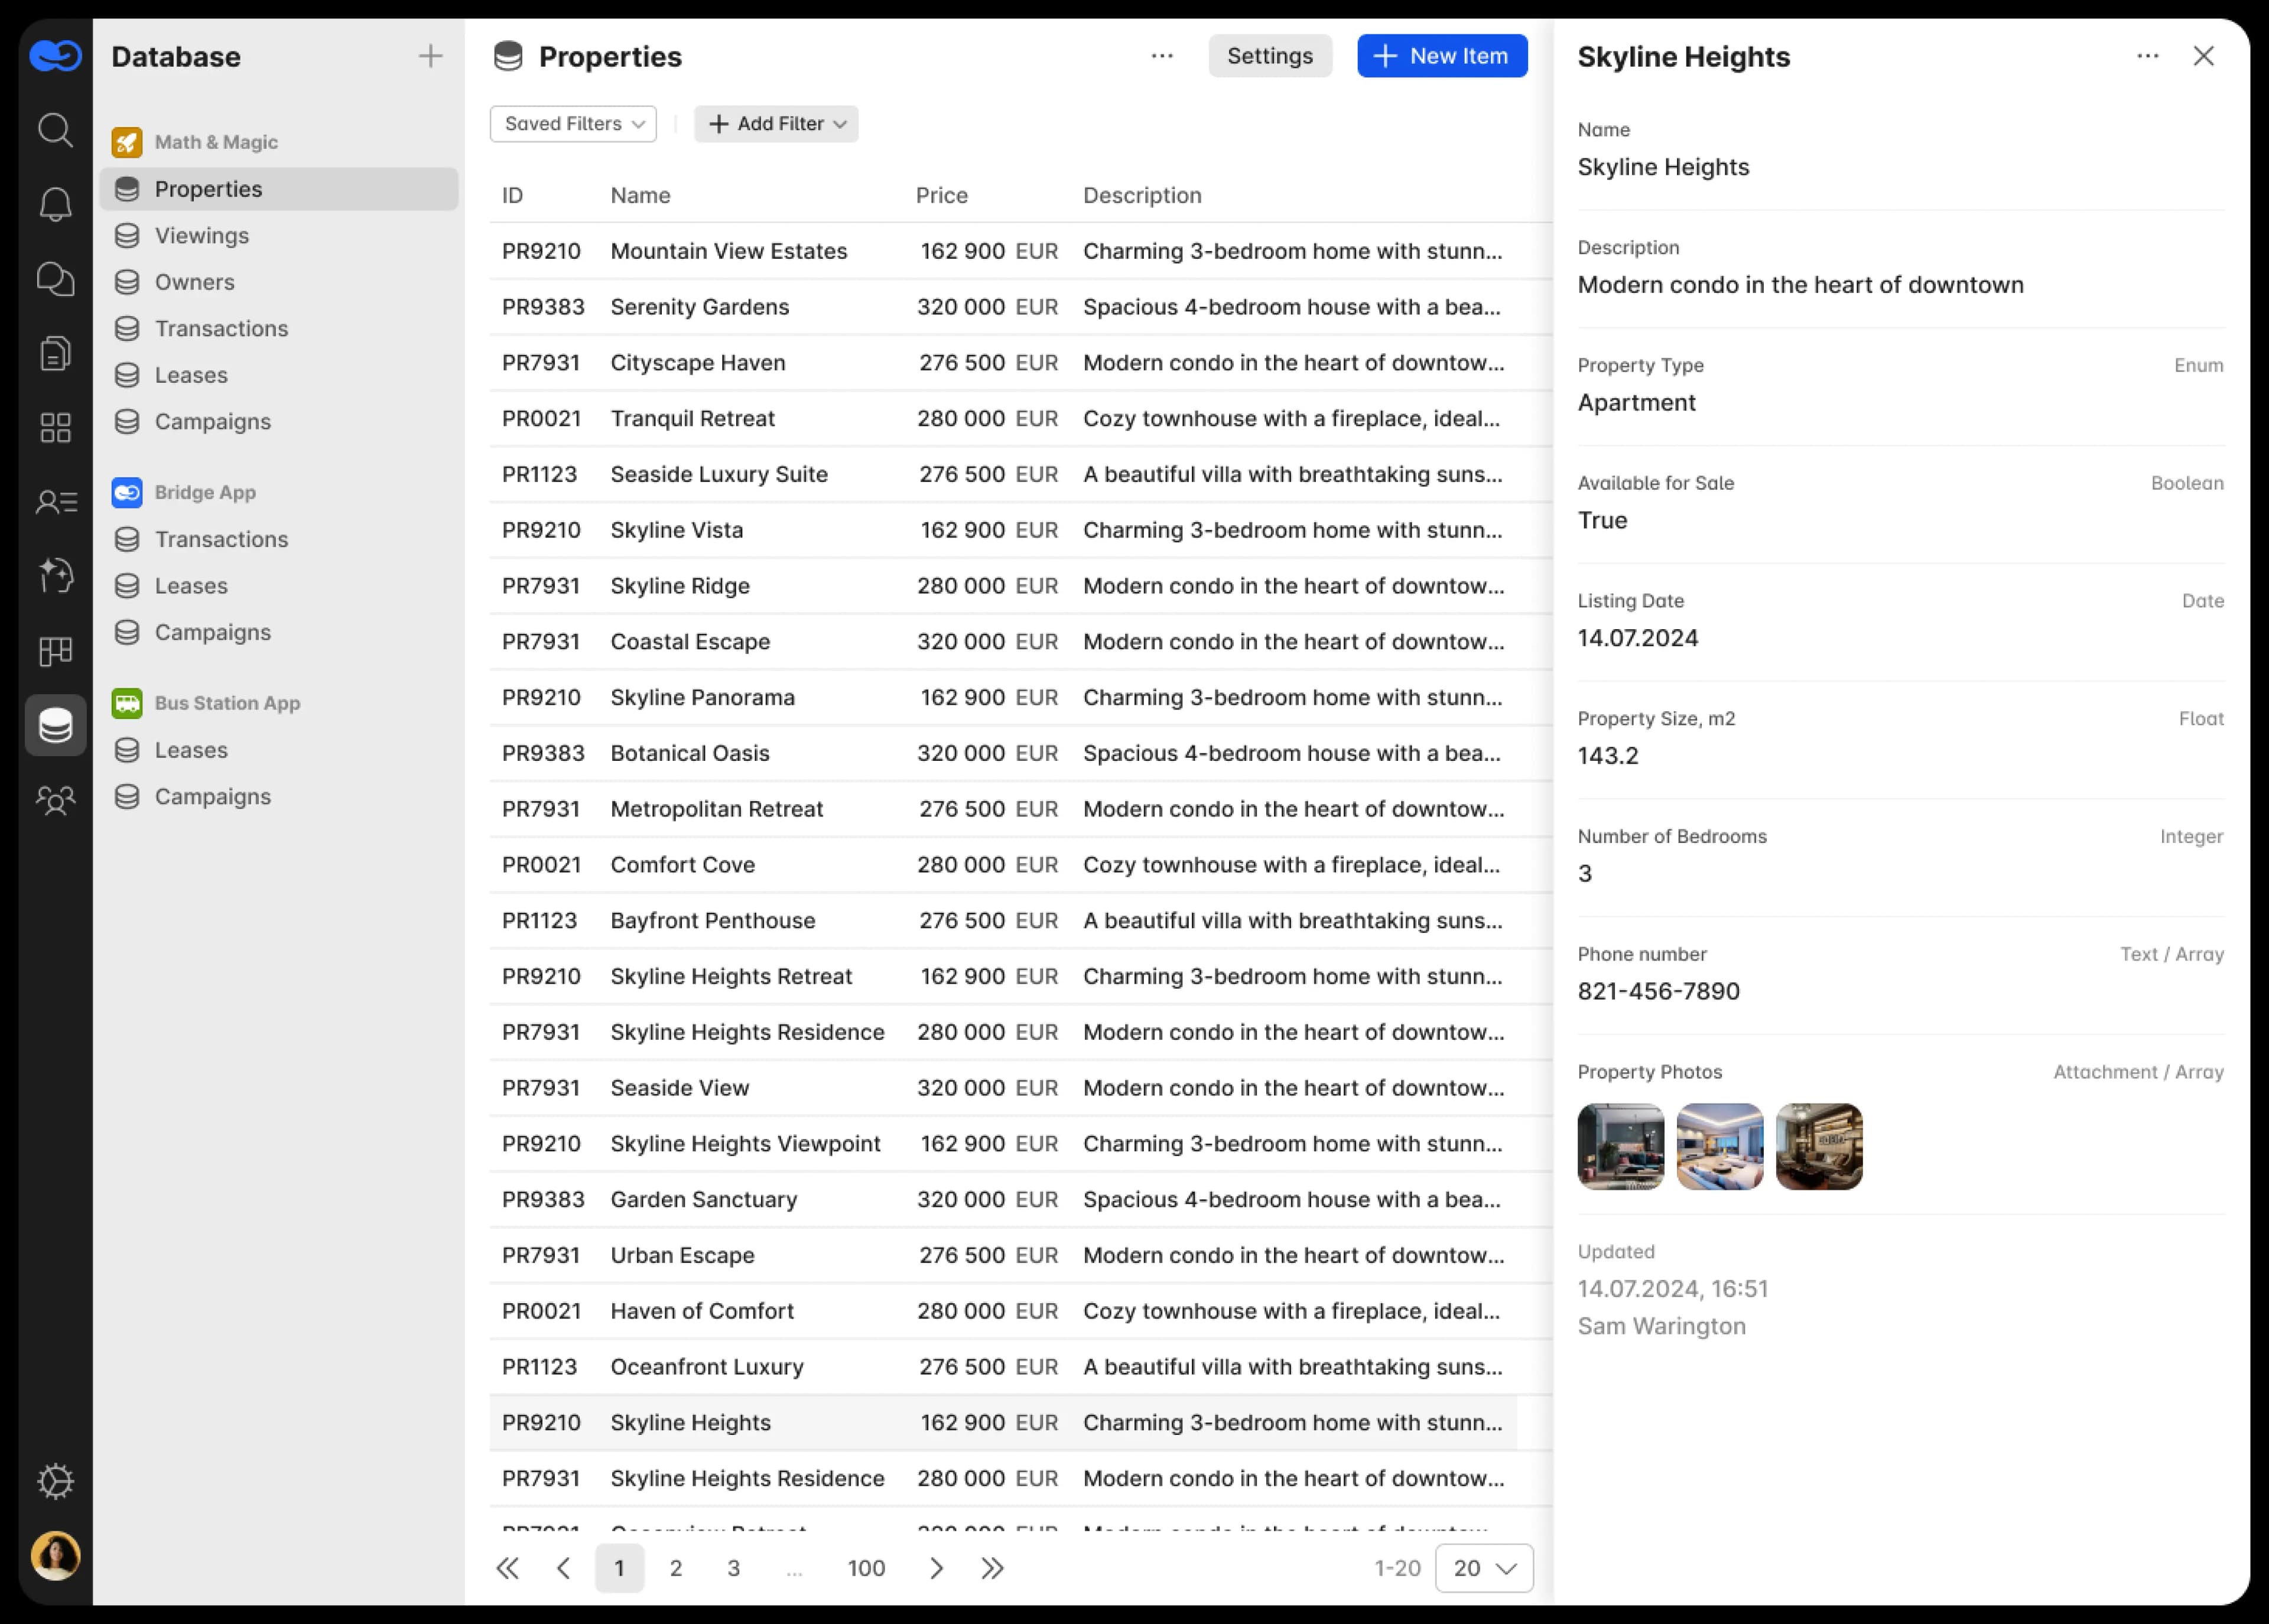This screenshot has height=1624, width=2269.
Task: Open the documents icon in sidebar
Action: tap(55, 353)
